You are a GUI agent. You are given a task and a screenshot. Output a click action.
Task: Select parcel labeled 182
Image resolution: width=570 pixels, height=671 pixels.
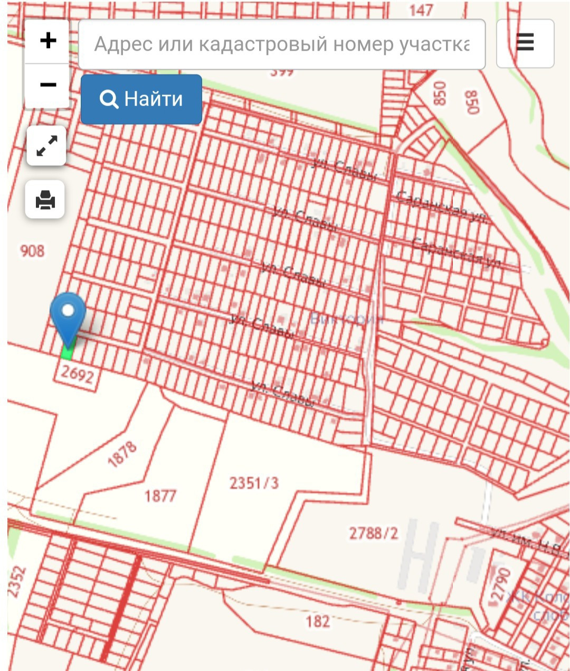pos(318,621)
